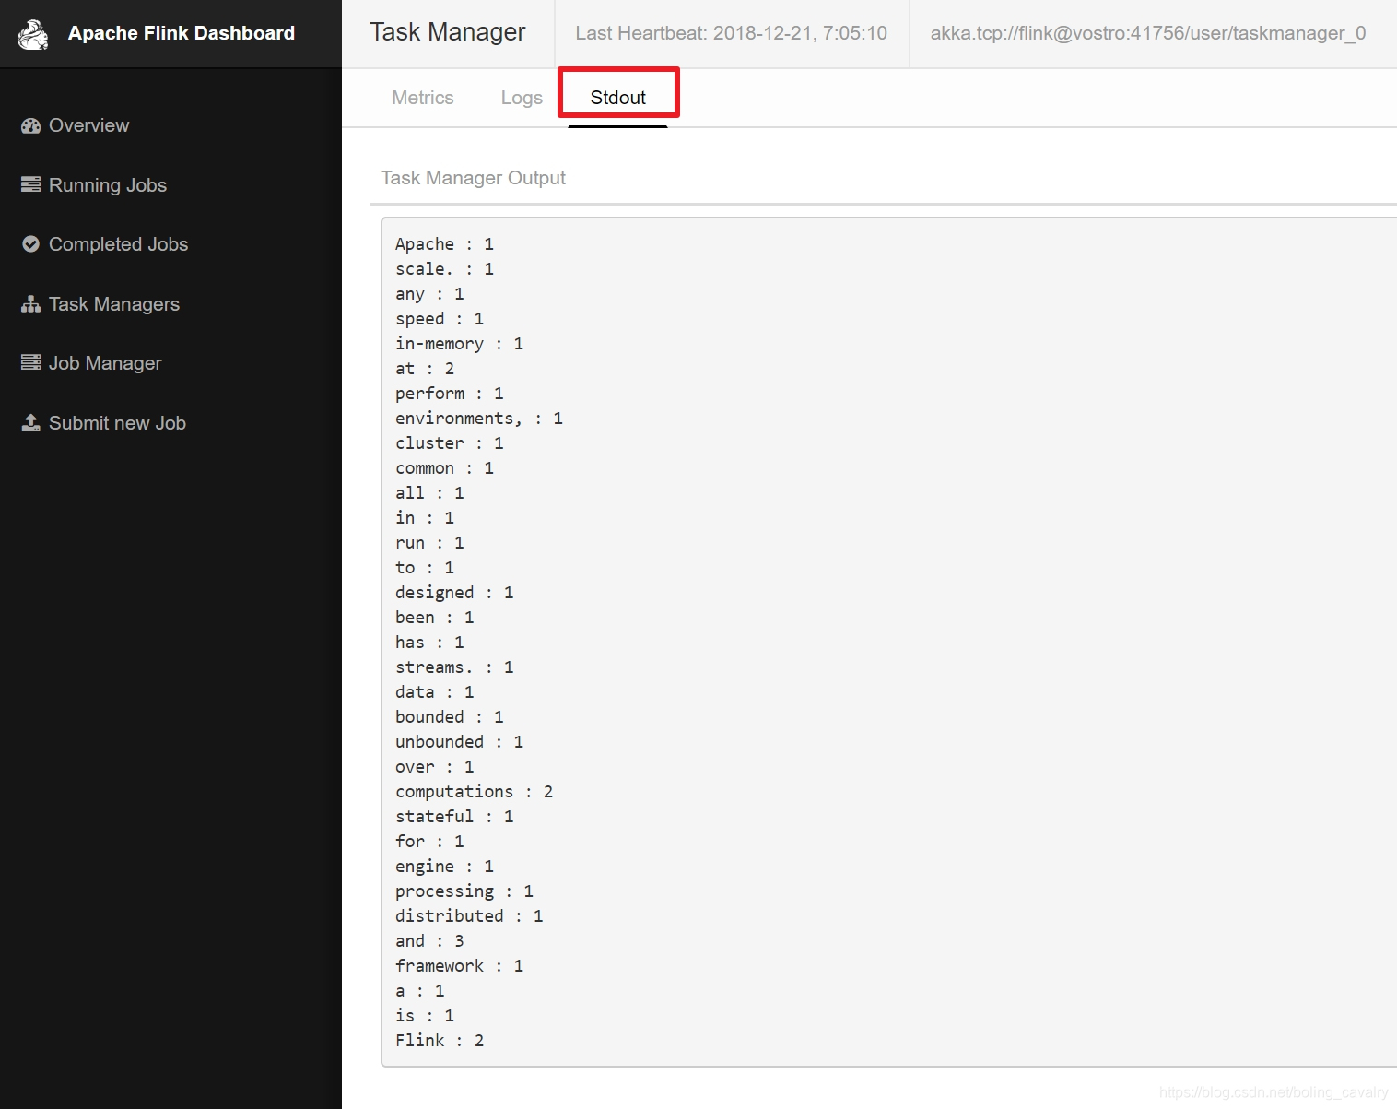Click the output line 'has : 1'
Viewport: 1397px width, 1109px height.
point(430,643)
